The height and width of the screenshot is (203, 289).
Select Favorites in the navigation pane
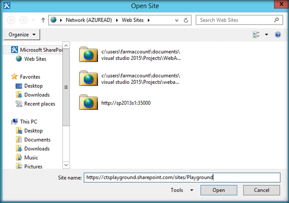[30, 77]
